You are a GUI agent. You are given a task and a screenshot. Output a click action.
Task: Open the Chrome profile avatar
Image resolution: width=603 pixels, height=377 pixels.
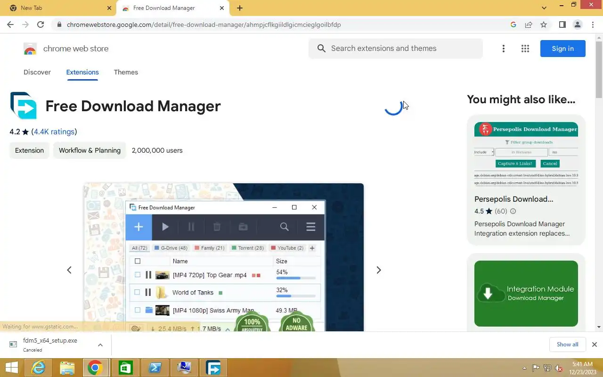click(577, 25)
